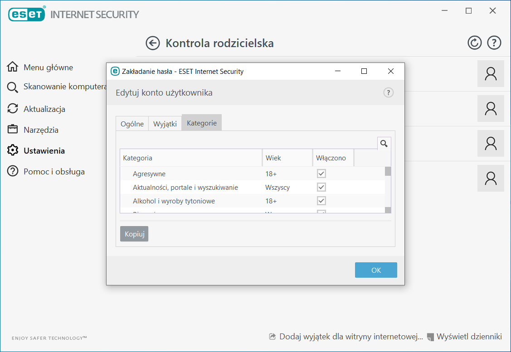Toggle the Aktualności, portale i wyszukiwanie checkbox
The width and height of the screenshot is (511, 352).
(321, 187)
